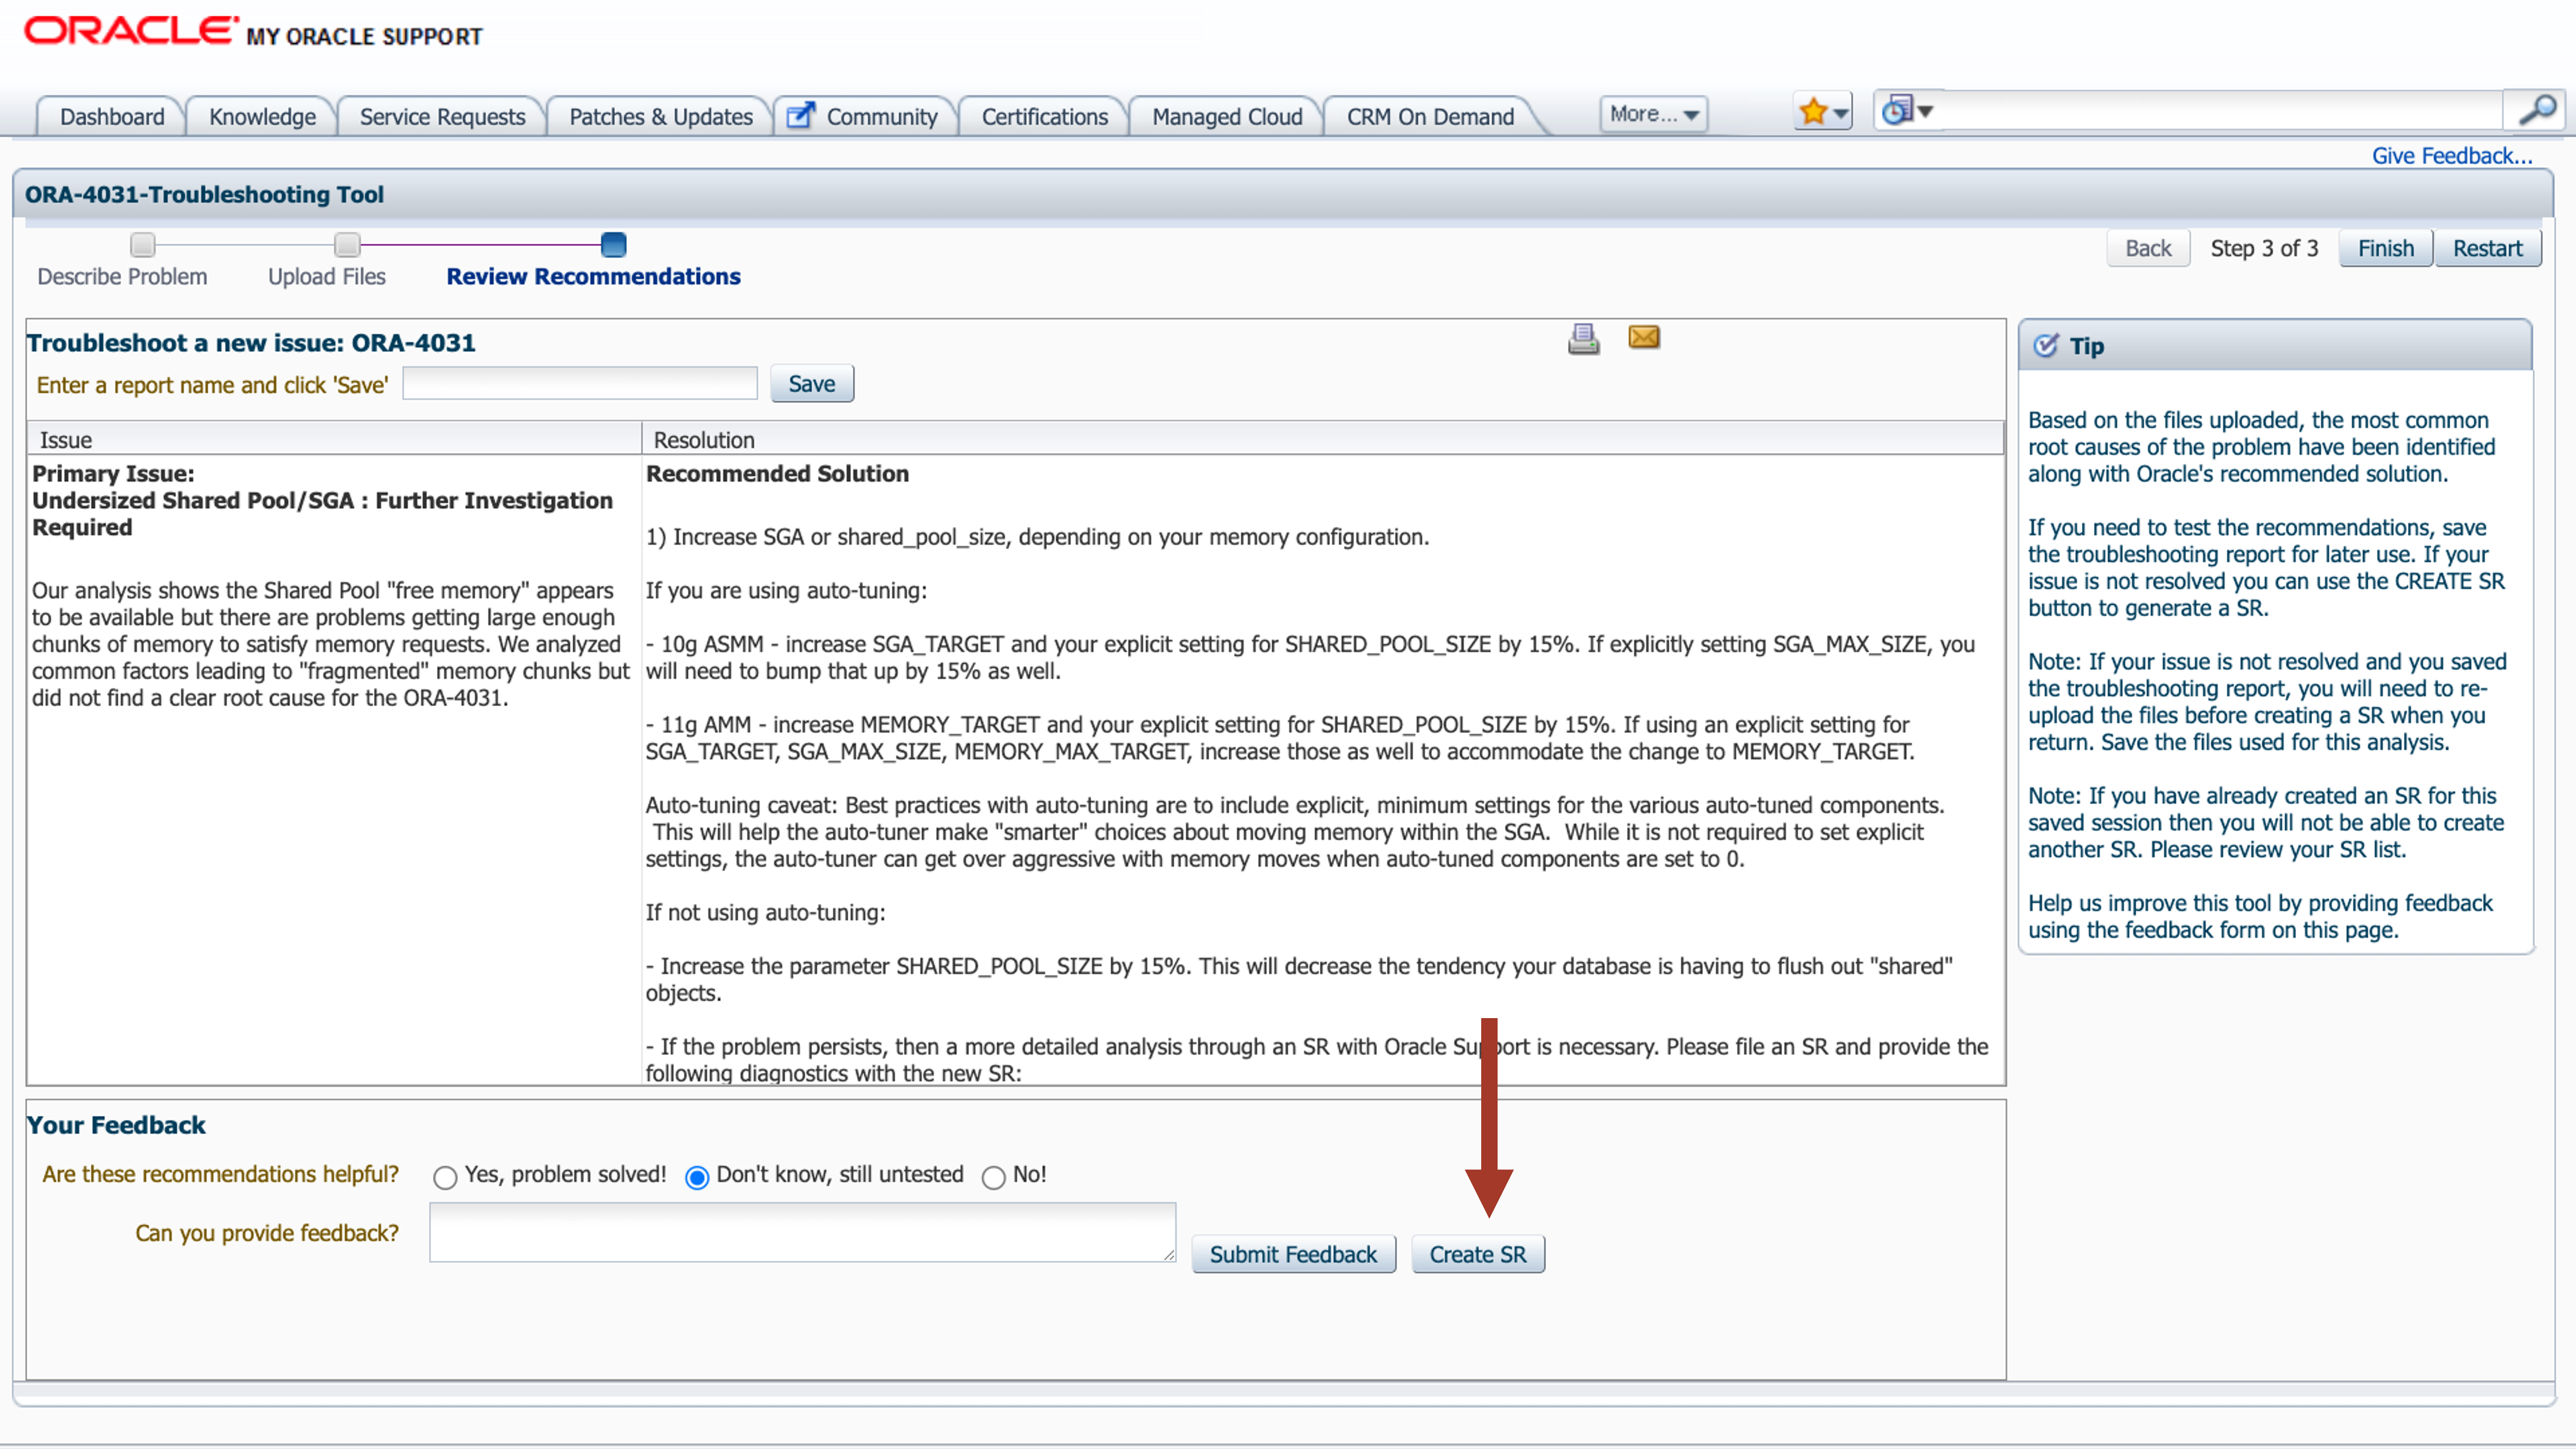Open the Give Feedback... link
This screenshot has width=2576, height=1449.
pyautogui.click(x=2451, y=155)
